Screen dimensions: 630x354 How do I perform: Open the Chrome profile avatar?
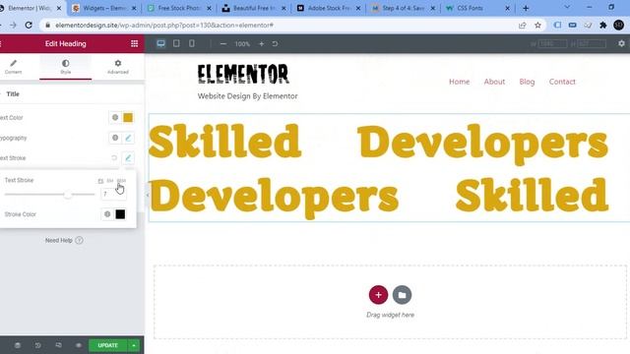[x=619, y=25]
